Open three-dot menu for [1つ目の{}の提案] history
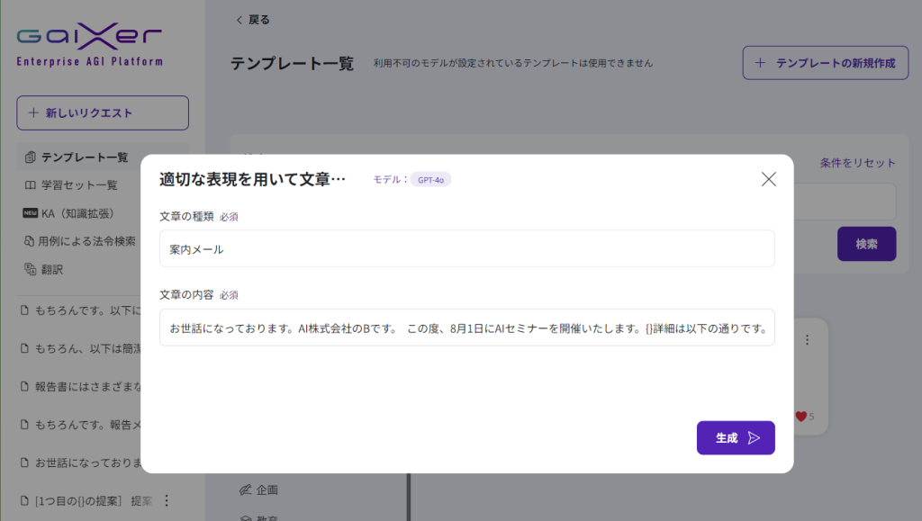Screen dimensions: 922x521 pos(166,501)
